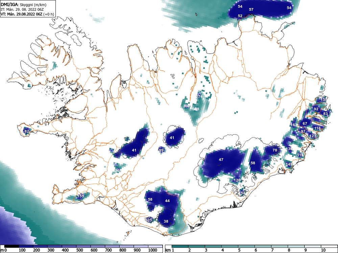Click the "DMI/IGA: Skyggni (m/km)" title text
The height and width of the screenshot is (253, 338).
coord(24,4)
